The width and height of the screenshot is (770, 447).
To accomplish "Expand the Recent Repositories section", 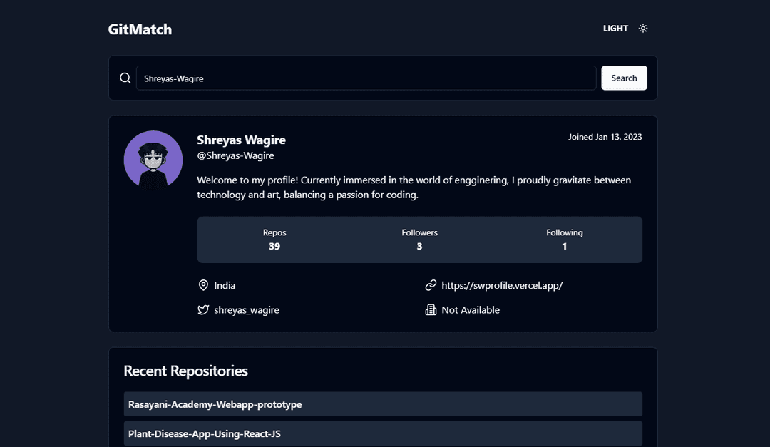I will [x=186, y=371].
